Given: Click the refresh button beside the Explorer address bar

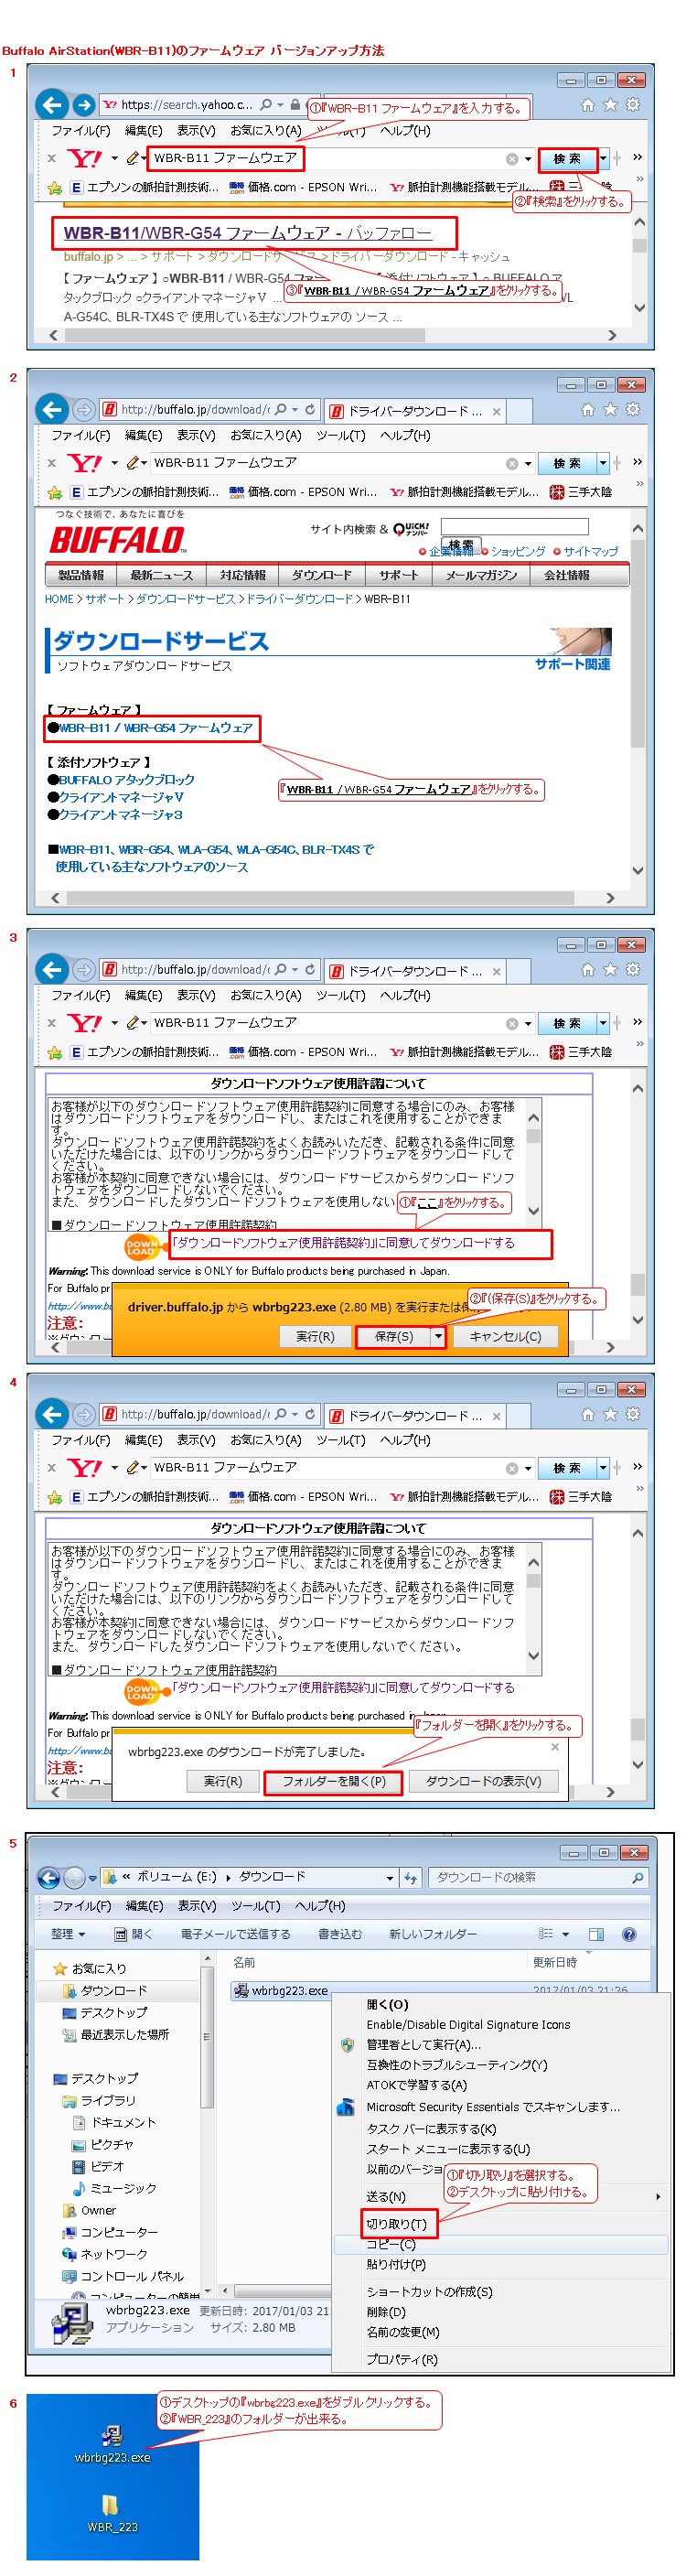Looking at the screenshot, I should click(411, 1878).
